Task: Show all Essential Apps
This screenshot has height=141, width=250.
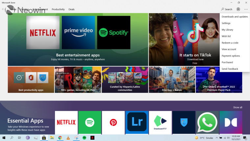Action: [238, 107]
